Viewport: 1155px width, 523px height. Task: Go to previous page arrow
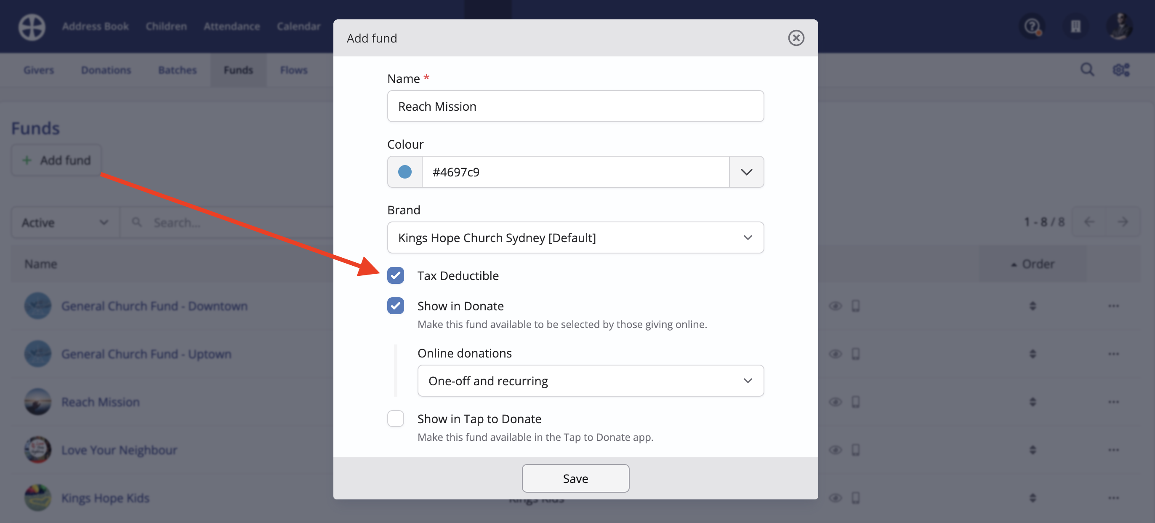[x=1089, y=222]
